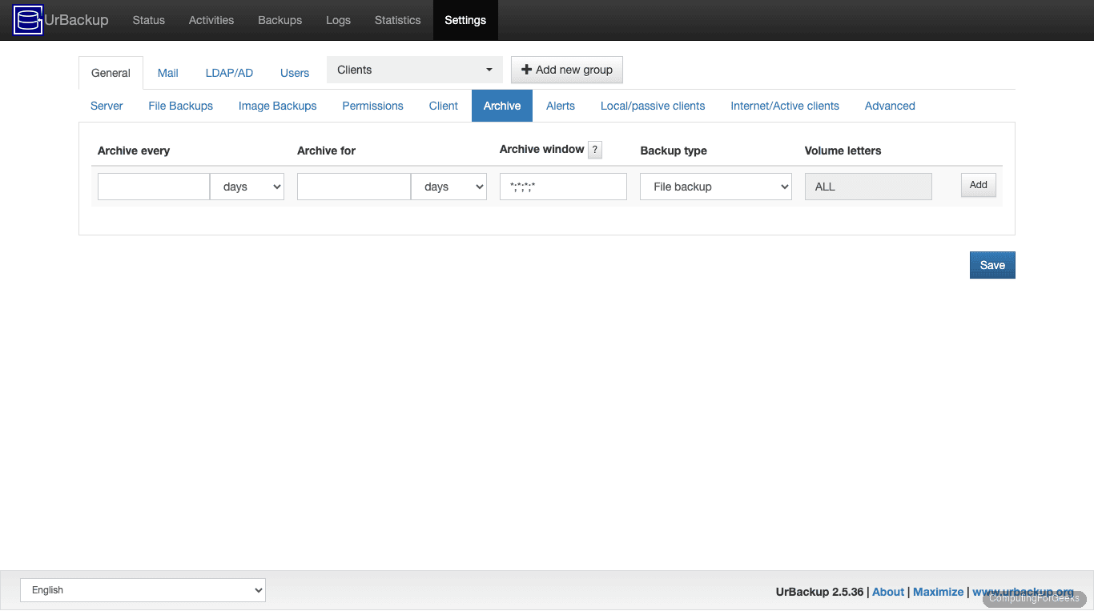Switch to the Image Backups settings tab
The width and height of the screenshot is (1094, 615).
pos(277,106)
